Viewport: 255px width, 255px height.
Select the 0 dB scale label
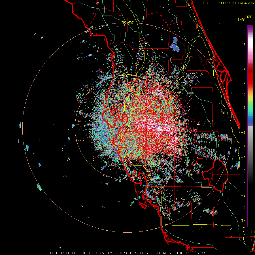point(245,120)
